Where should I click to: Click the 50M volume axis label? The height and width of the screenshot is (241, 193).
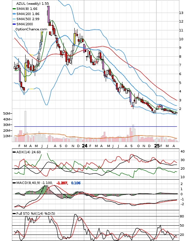pyautogui.click(x=6, y=114)
